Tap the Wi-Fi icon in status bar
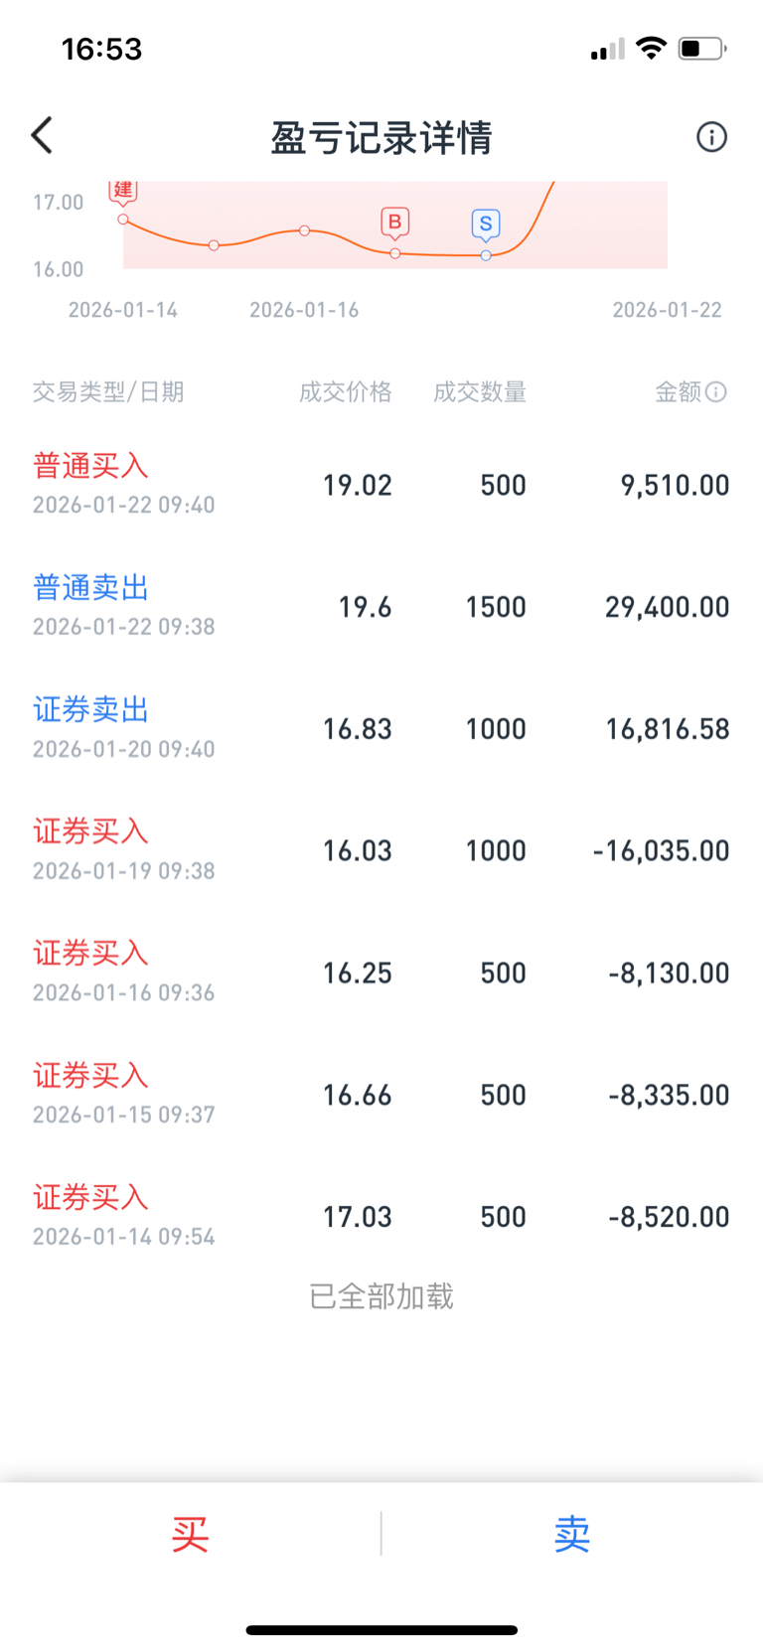Image resolution: width=763 pixels, height=1652 pixels. click(651, 48)
